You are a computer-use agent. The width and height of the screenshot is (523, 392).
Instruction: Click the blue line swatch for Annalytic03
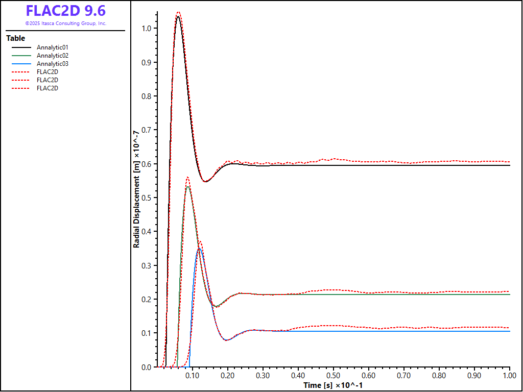coord(21,64)
